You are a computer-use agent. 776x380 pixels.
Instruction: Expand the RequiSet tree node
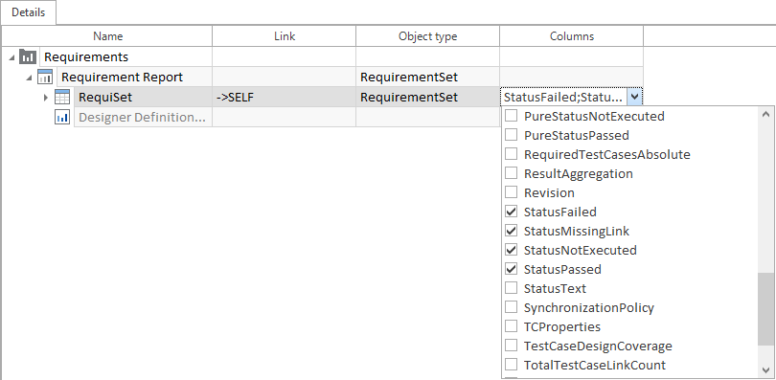tap(46, 98)
